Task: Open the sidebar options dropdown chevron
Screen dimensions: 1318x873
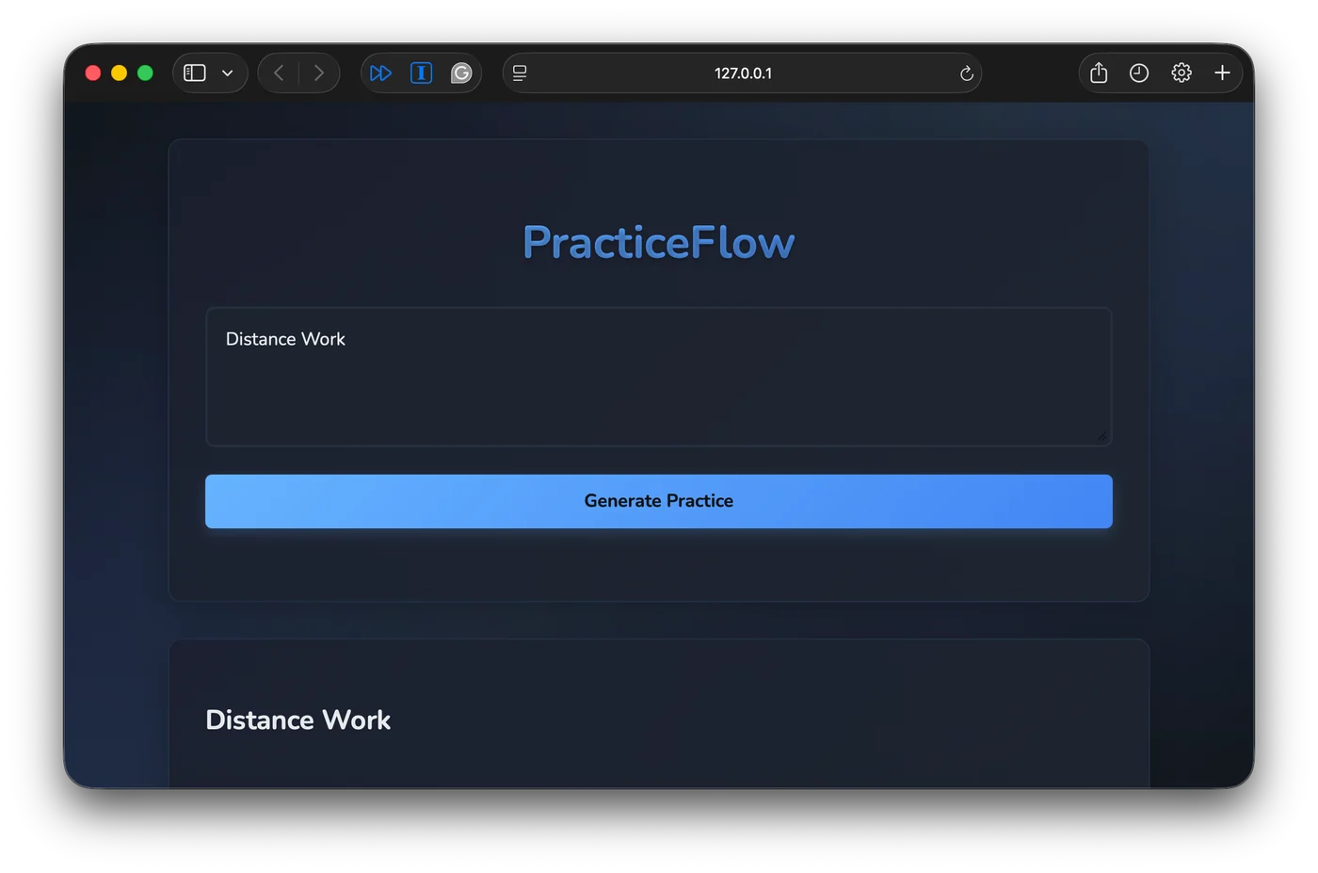Action: click(228, 73)
